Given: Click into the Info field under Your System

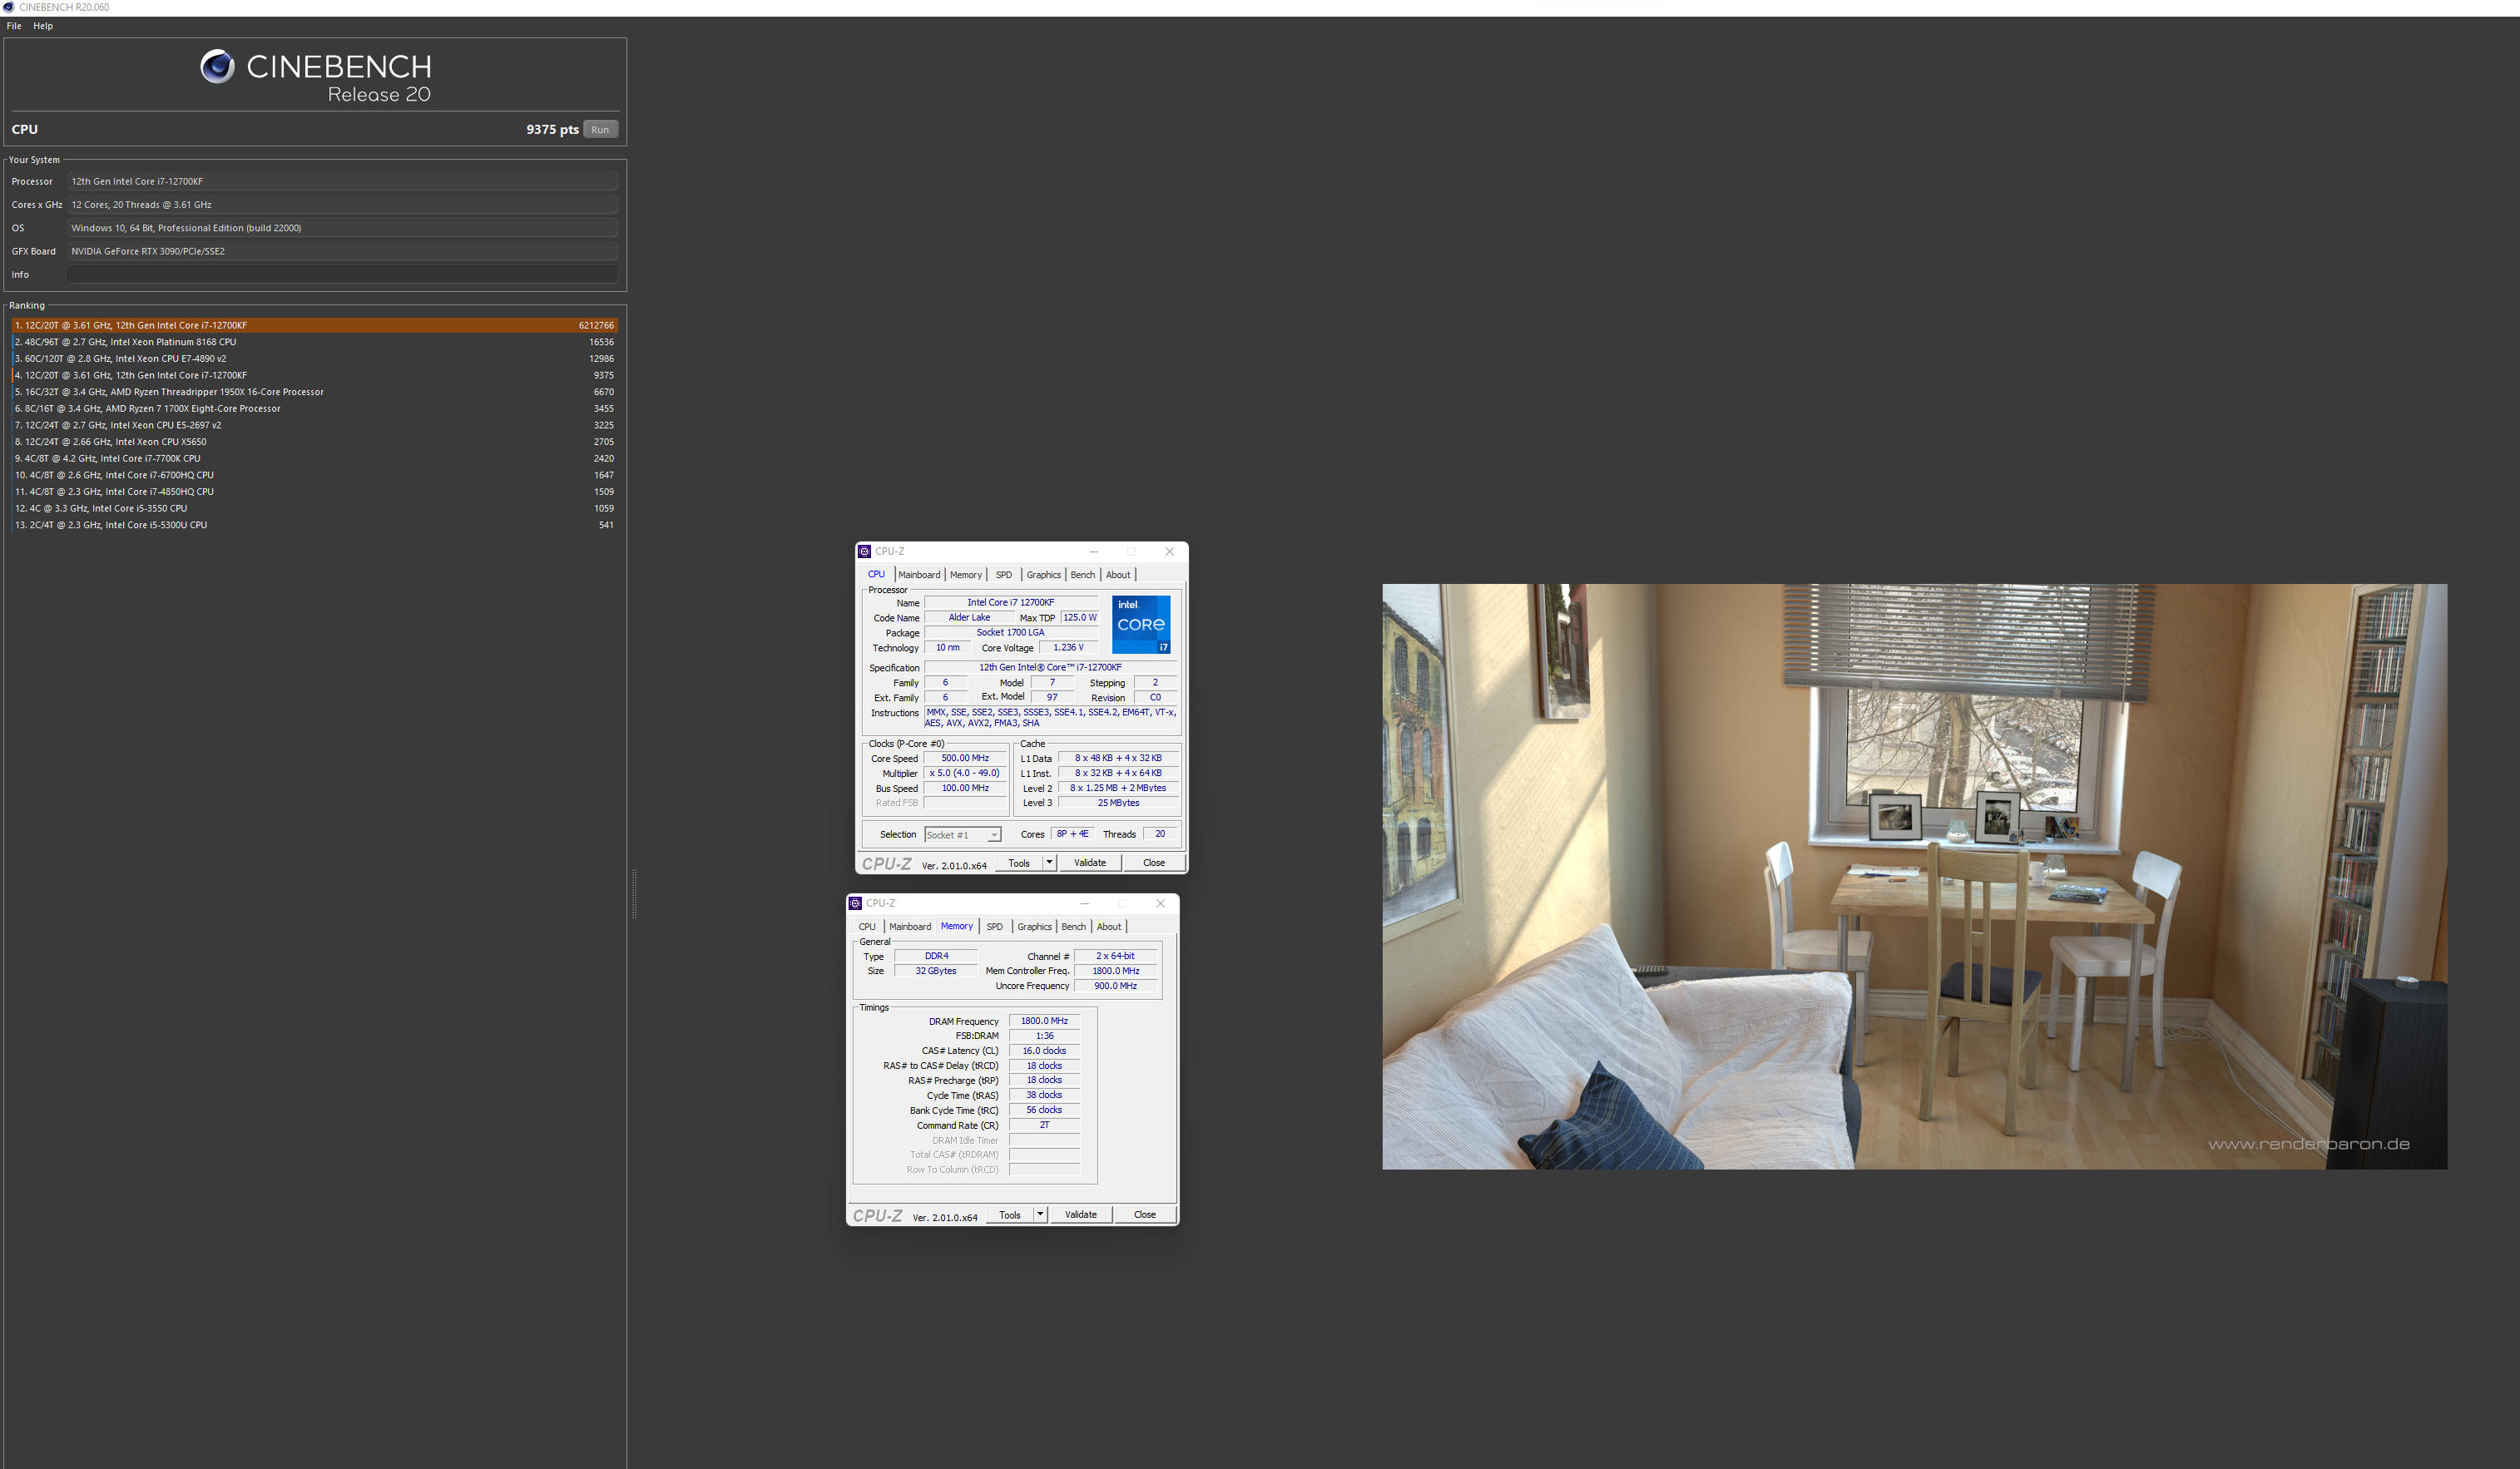Looking at the screenshot, I should (x=342, y=274).
